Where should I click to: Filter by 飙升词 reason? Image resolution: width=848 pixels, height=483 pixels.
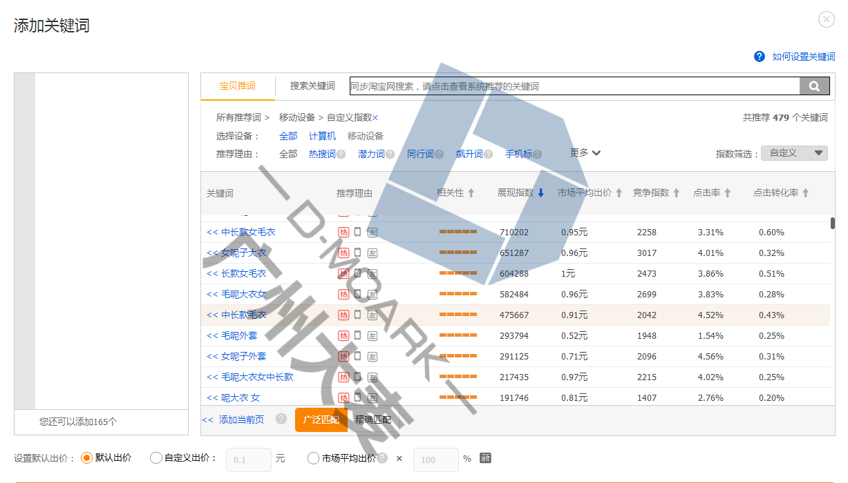(469, 155)
